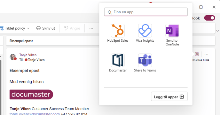Image resolution: width=220 pixels, height=115 pixels.
Task: Click the documaster logo in signature
Action: (x=31, y=94)
